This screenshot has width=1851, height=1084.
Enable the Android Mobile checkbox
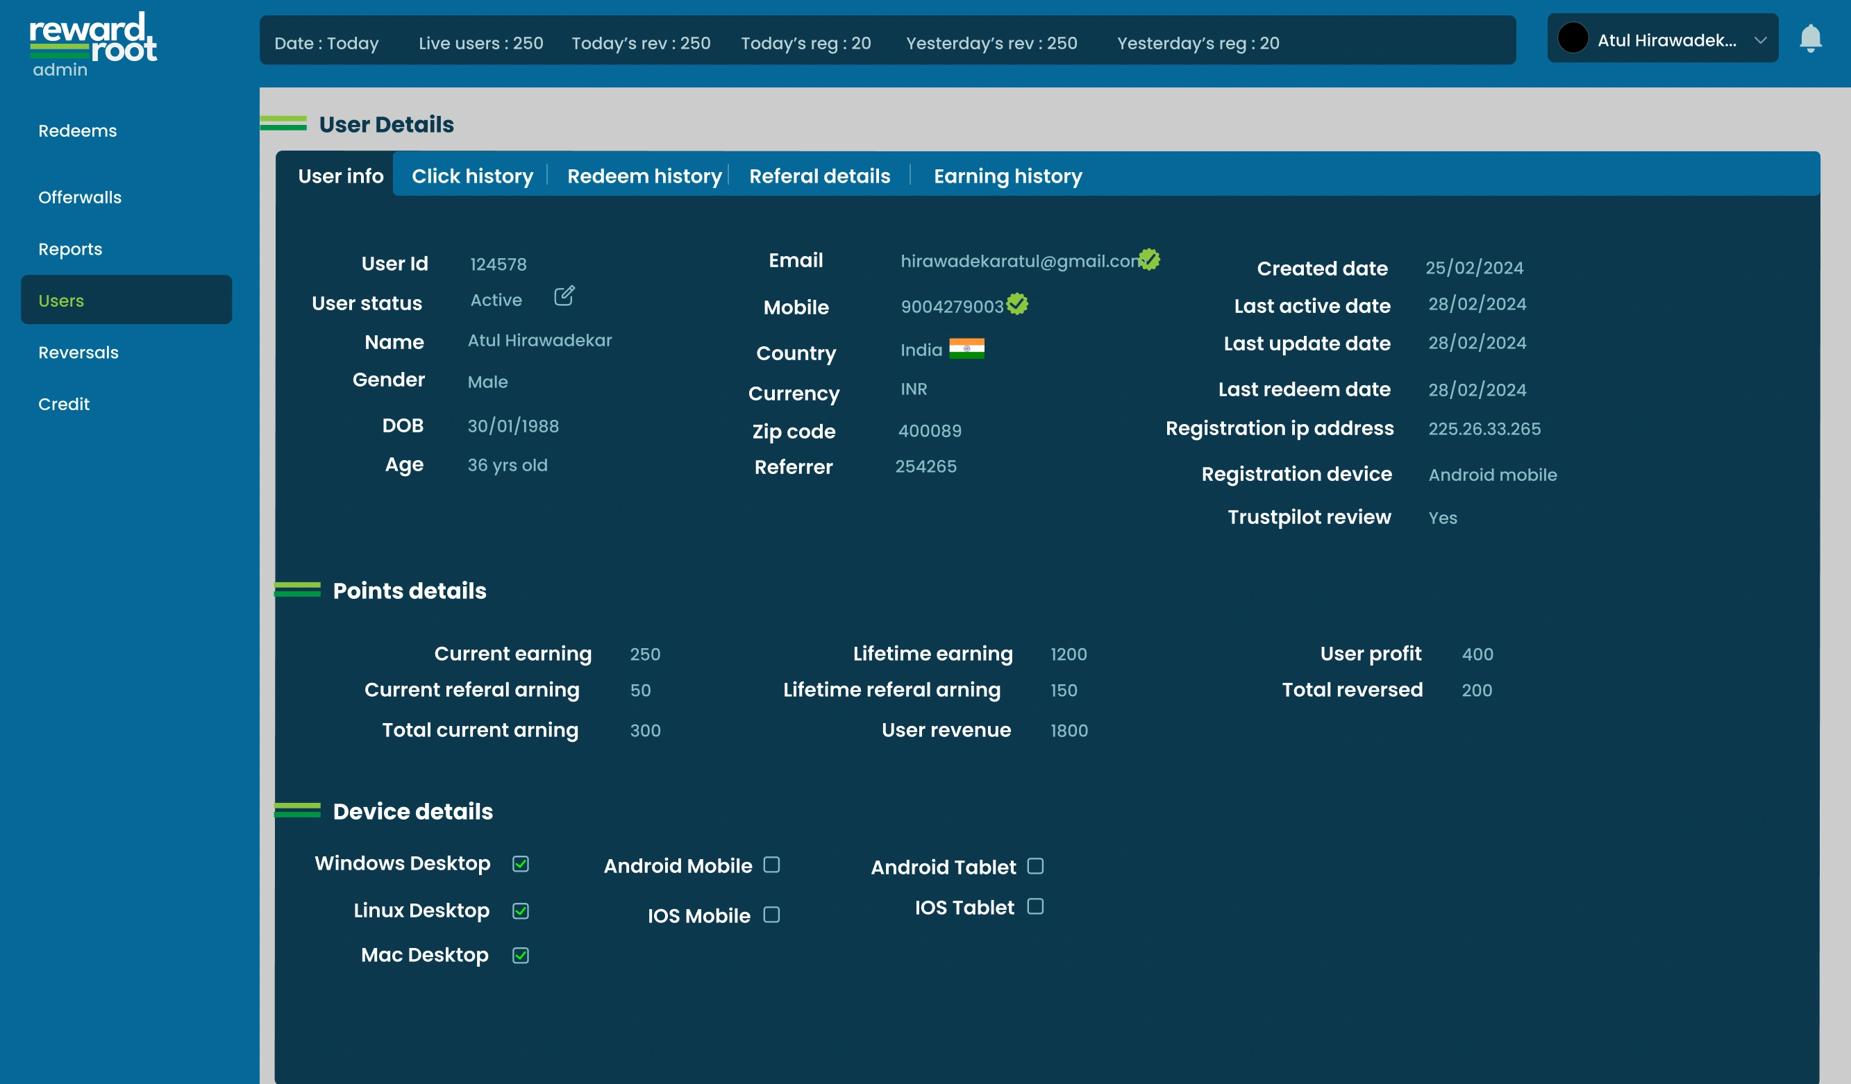[771, 865]
